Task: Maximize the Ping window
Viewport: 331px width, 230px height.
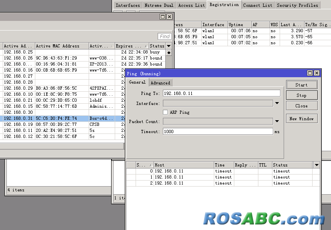Action: 310,73
